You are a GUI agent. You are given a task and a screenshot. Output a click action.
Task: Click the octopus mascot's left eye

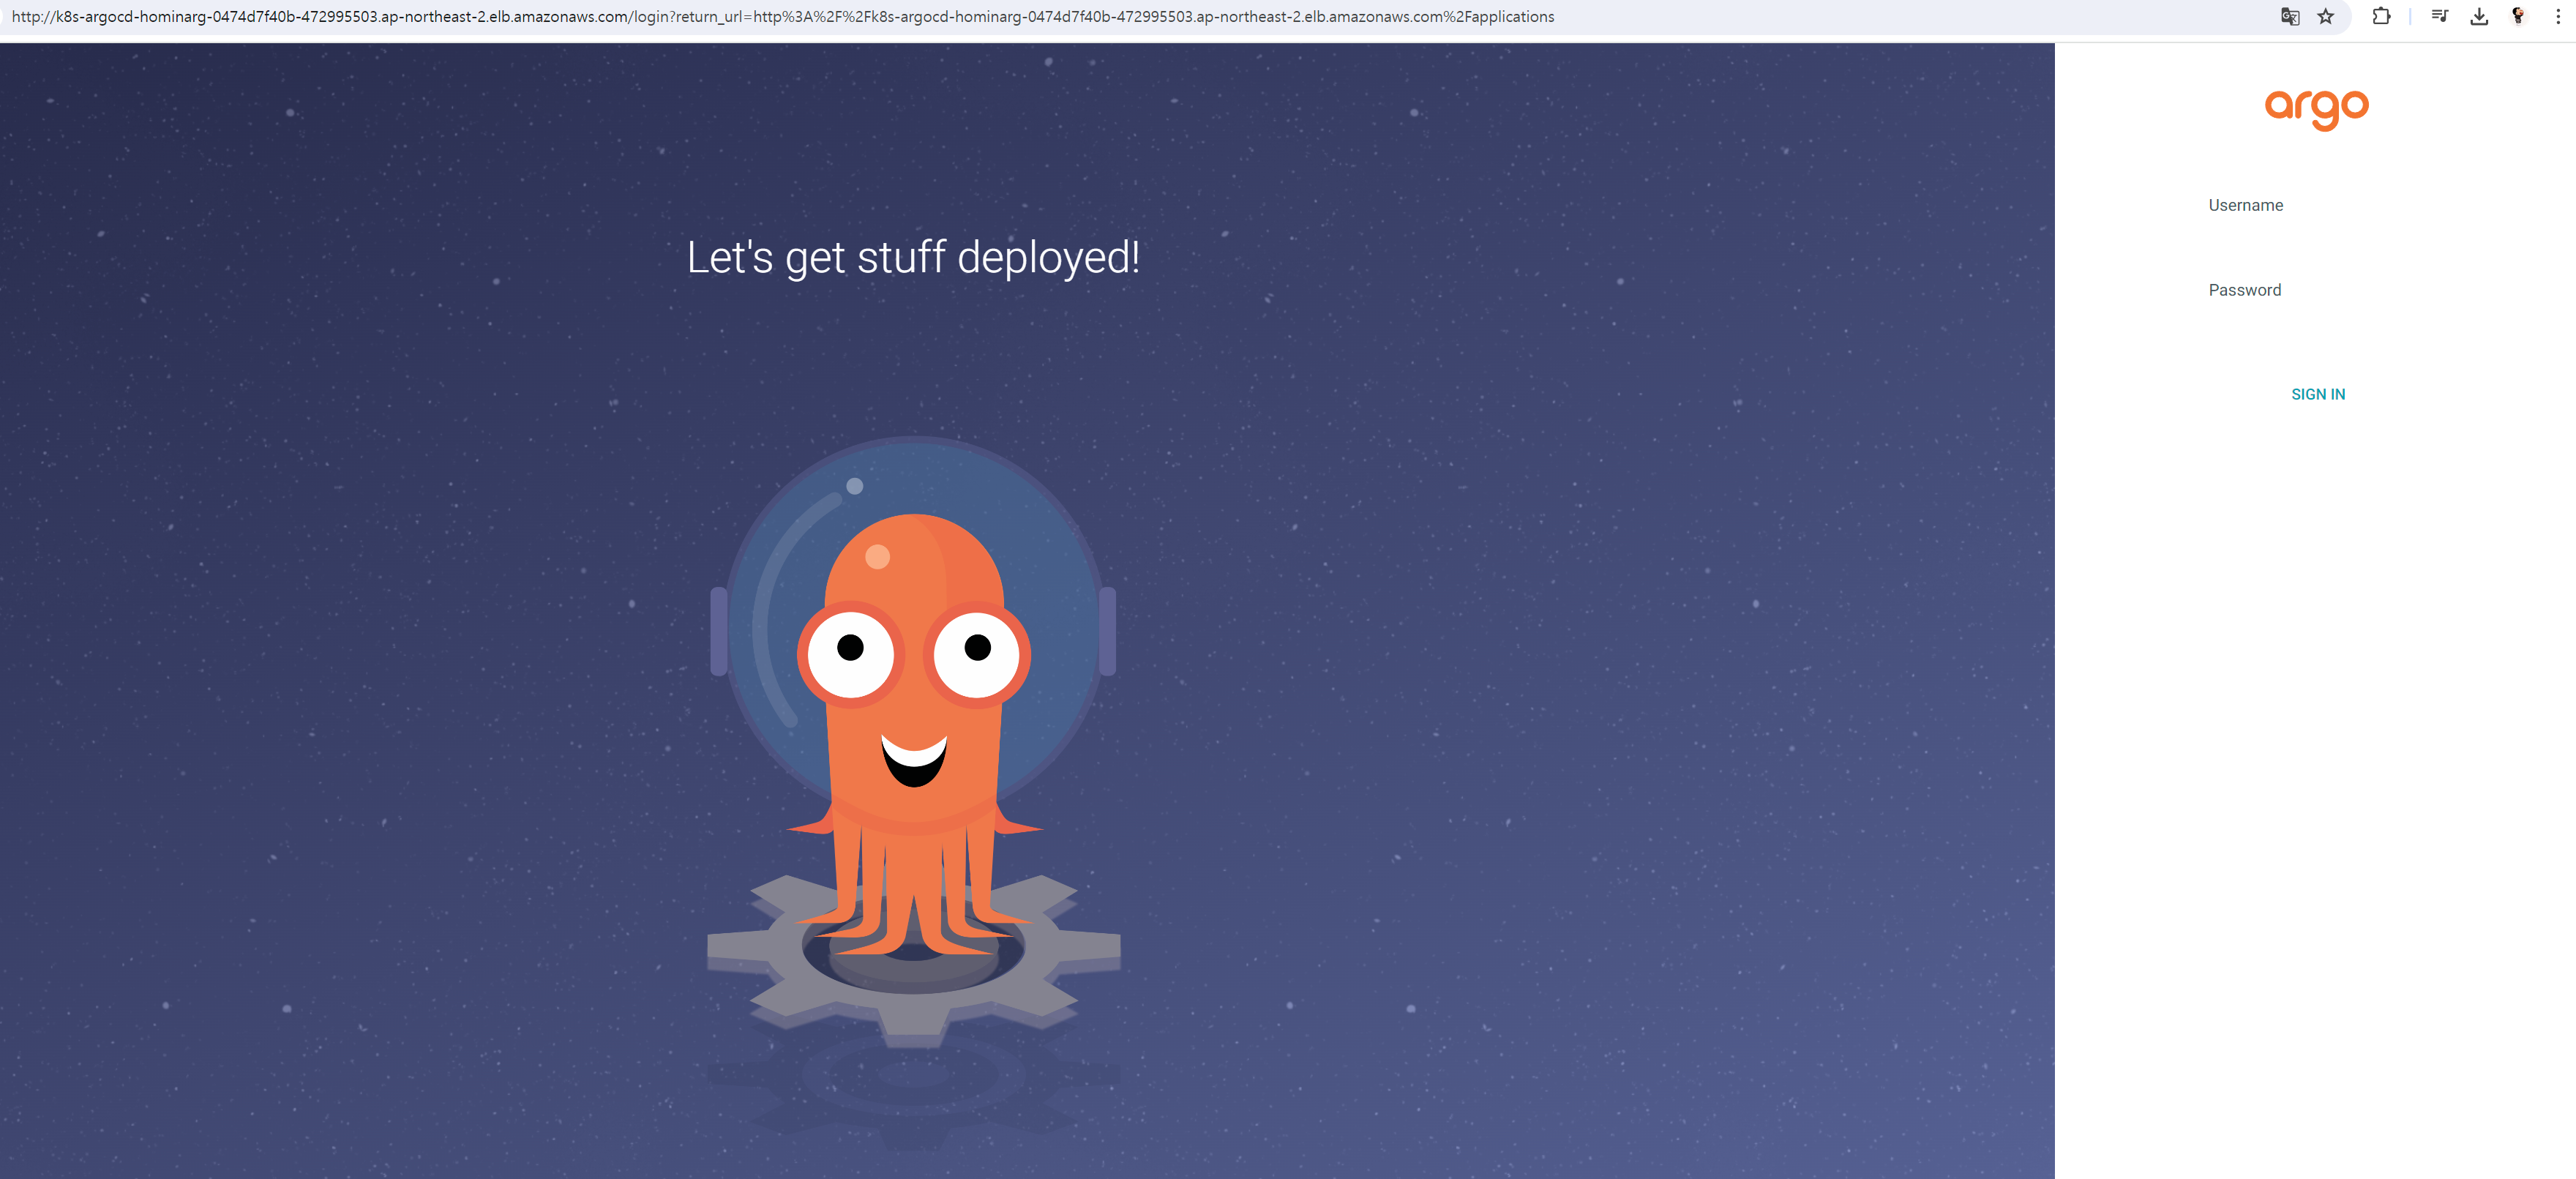[x=850, y=654]
